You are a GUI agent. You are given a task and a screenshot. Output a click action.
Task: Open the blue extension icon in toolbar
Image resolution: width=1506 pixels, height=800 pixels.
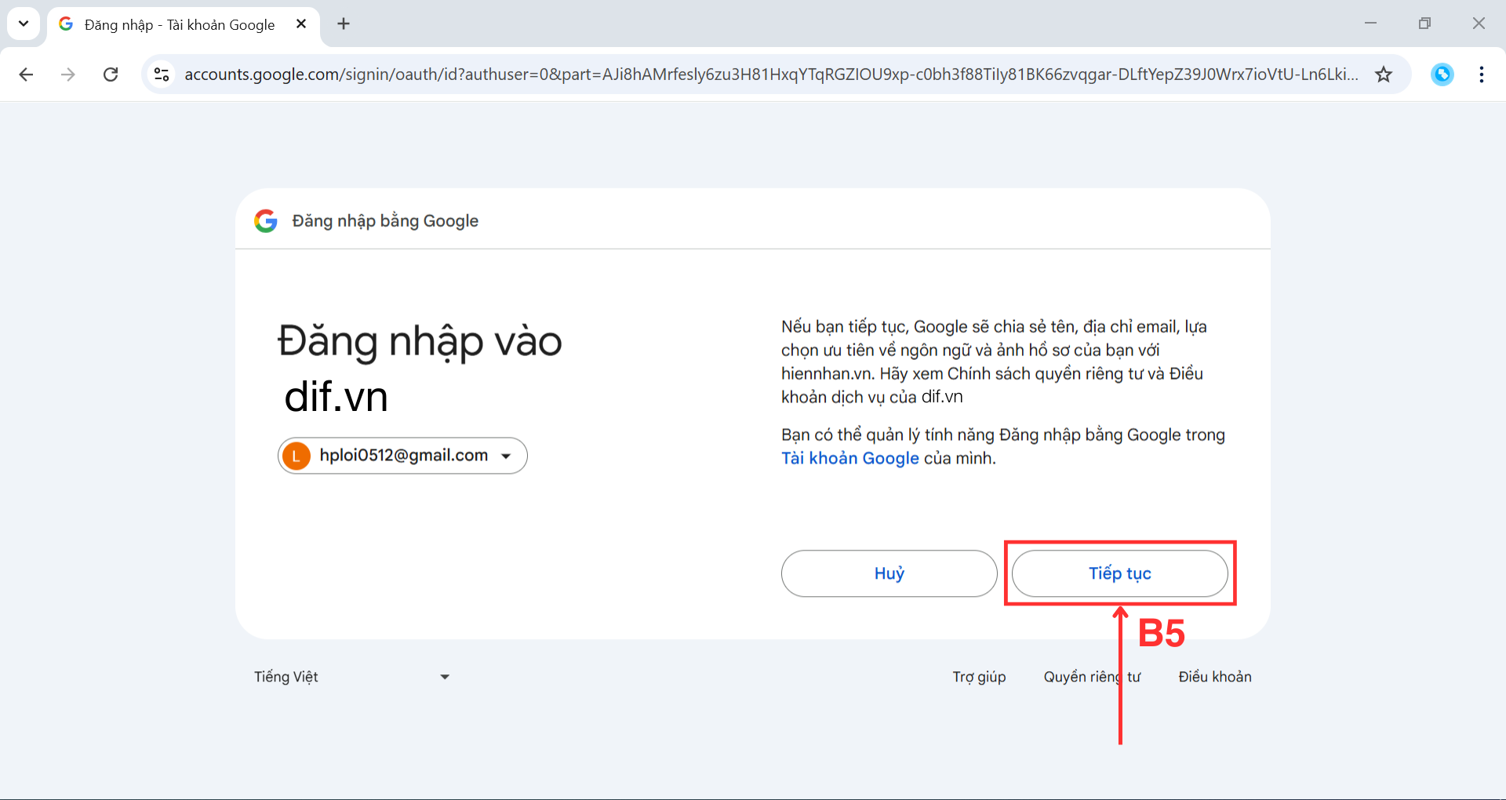click(1442, 75)
